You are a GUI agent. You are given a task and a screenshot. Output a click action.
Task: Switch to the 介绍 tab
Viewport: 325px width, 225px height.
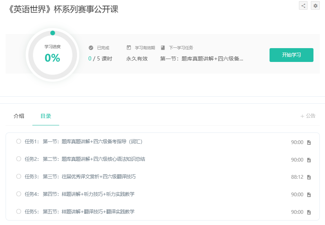tap(19, 116)
